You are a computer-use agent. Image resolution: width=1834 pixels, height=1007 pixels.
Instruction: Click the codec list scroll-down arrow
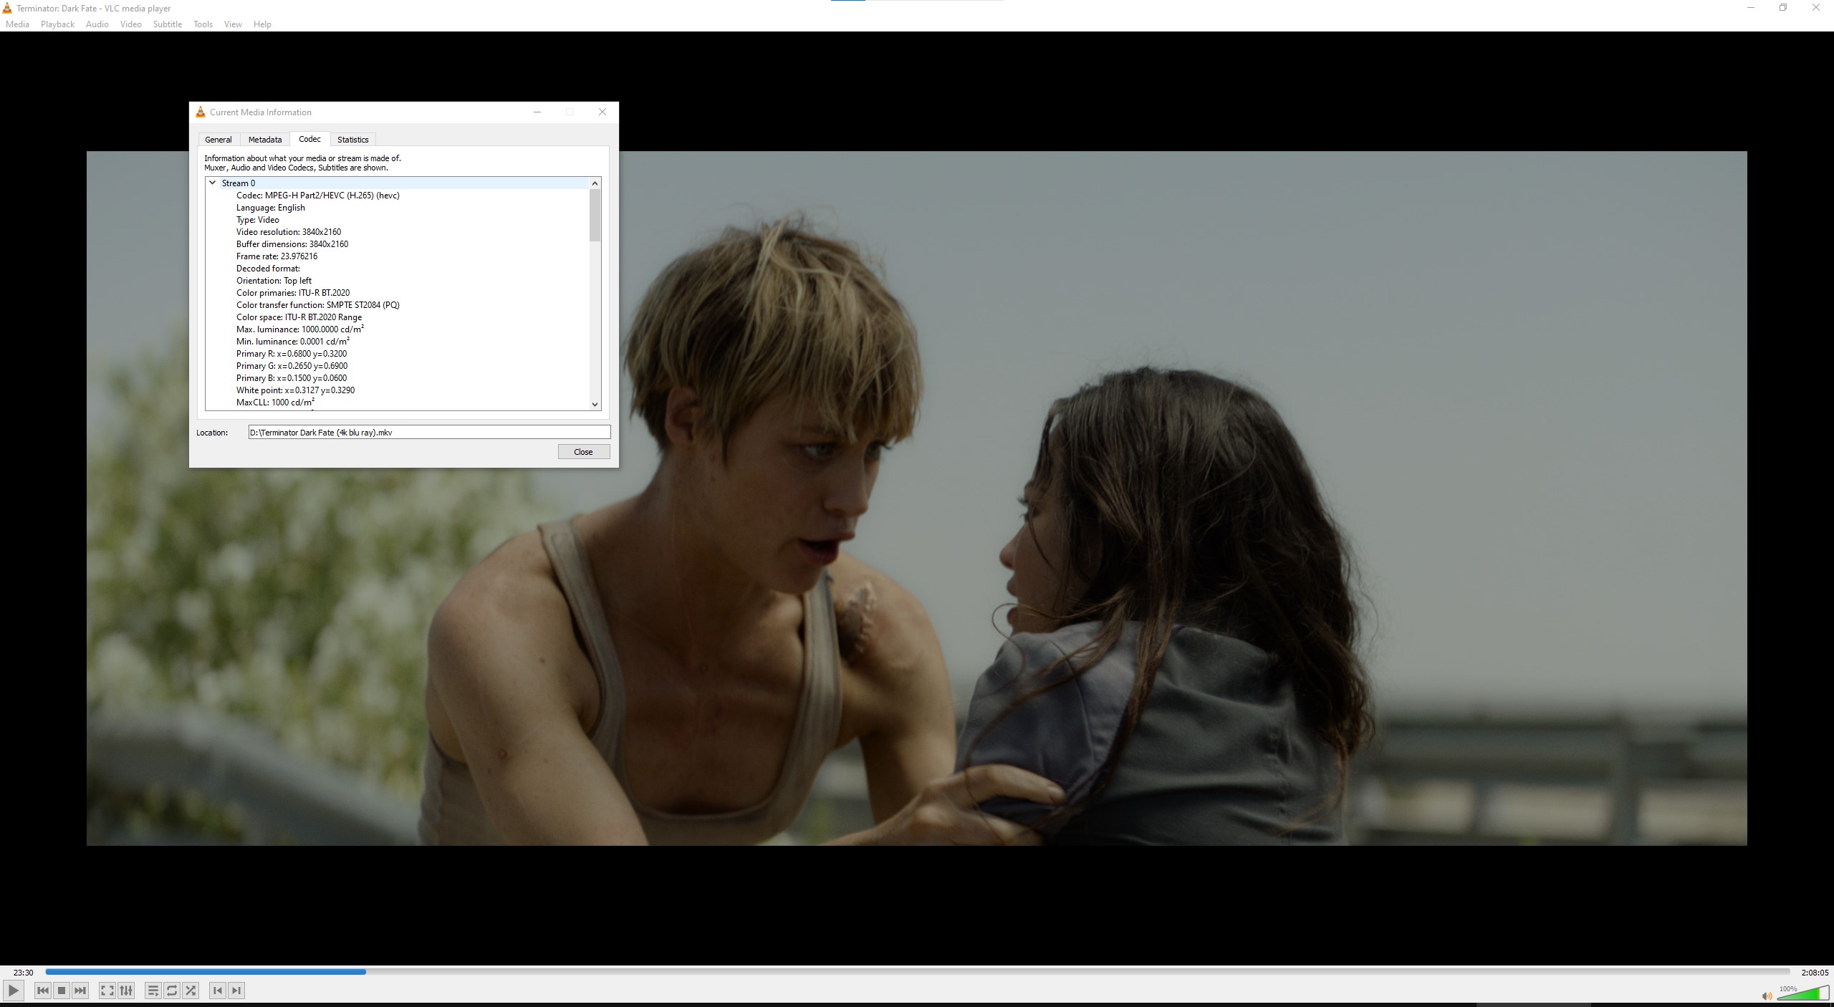click(x=595, y=404)
